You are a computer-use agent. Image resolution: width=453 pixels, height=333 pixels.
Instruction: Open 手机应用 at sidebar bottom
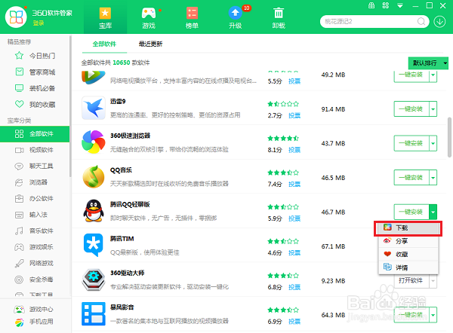34,322
